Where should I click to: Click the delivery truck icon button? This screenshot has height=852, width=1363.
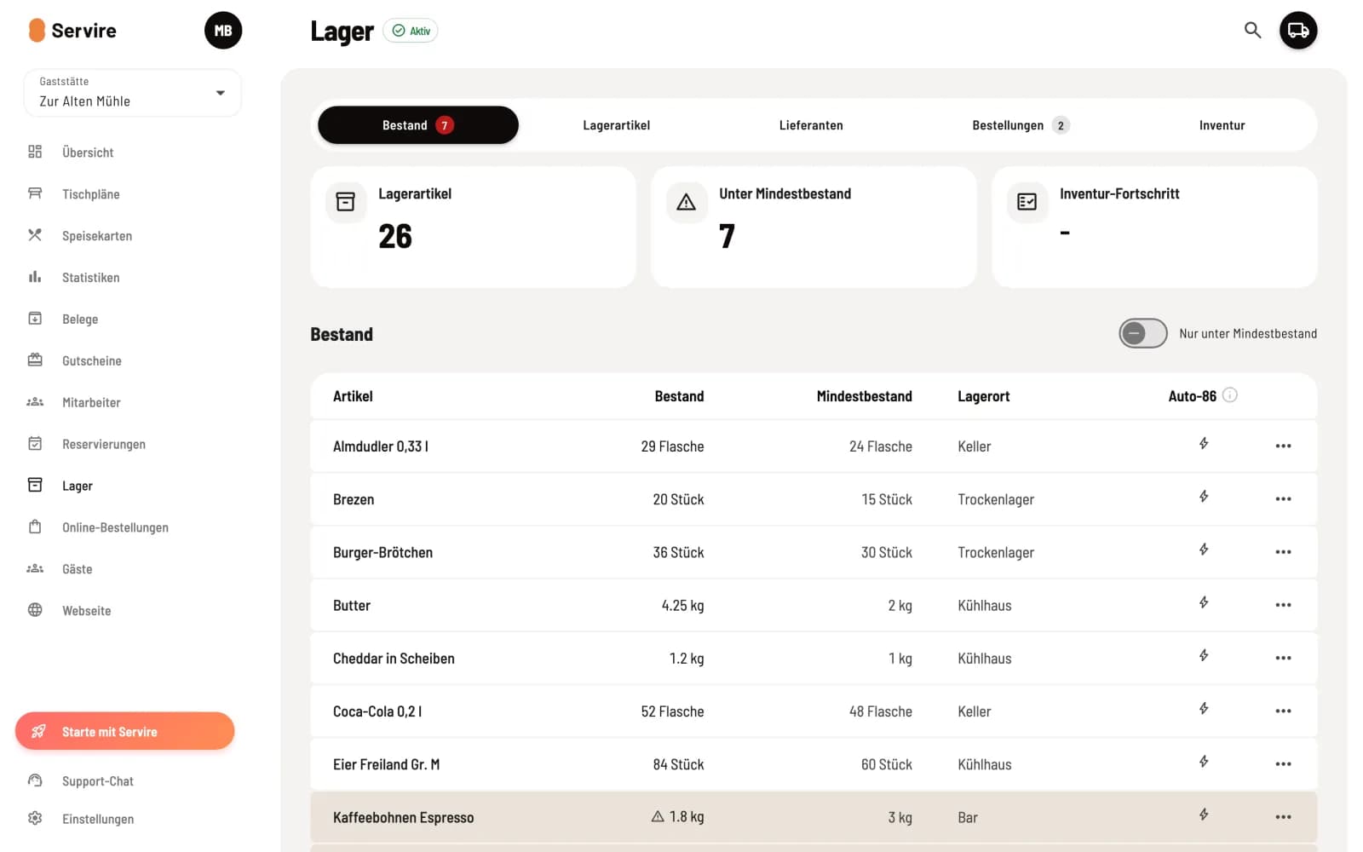tap(1298, 31)
